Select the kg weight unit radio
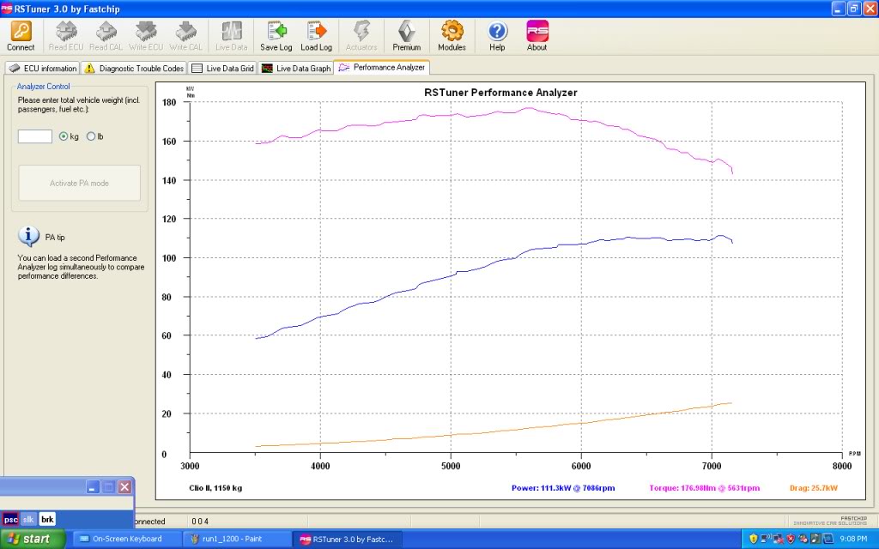 [x=64, y=136]
